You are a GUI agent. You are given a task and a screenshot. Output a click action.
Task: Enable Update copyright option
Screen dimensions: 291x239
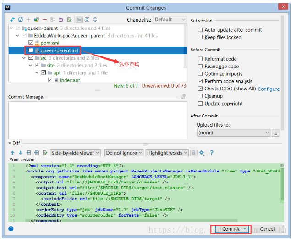click(x=200, y=103)
